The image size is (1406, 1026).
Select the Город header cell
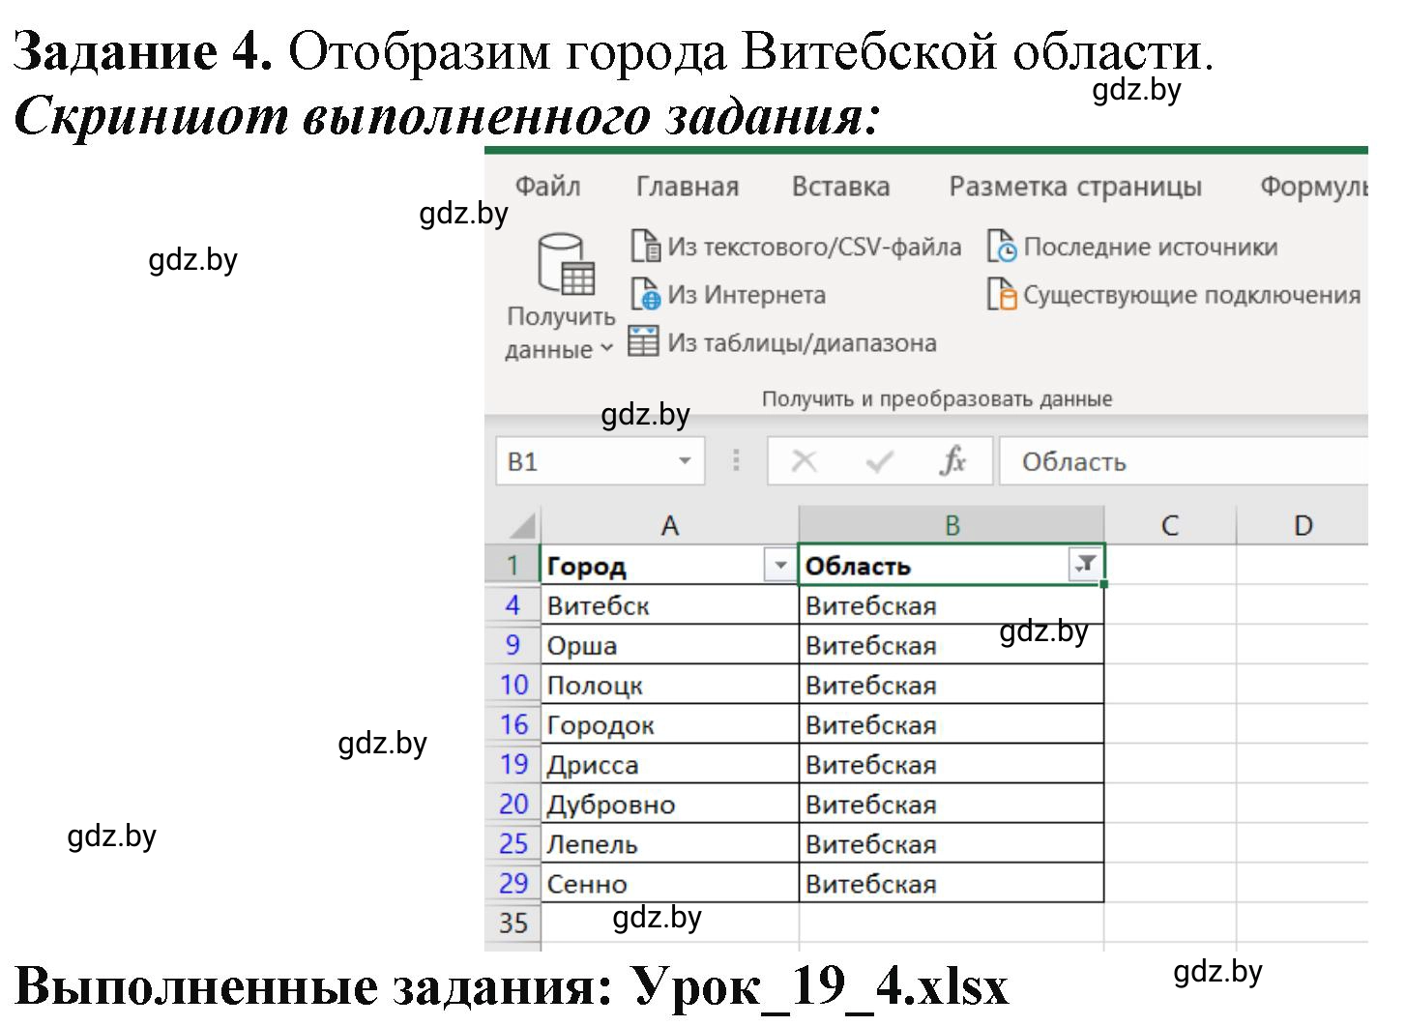pyautogui.click(x=669, y=566)
